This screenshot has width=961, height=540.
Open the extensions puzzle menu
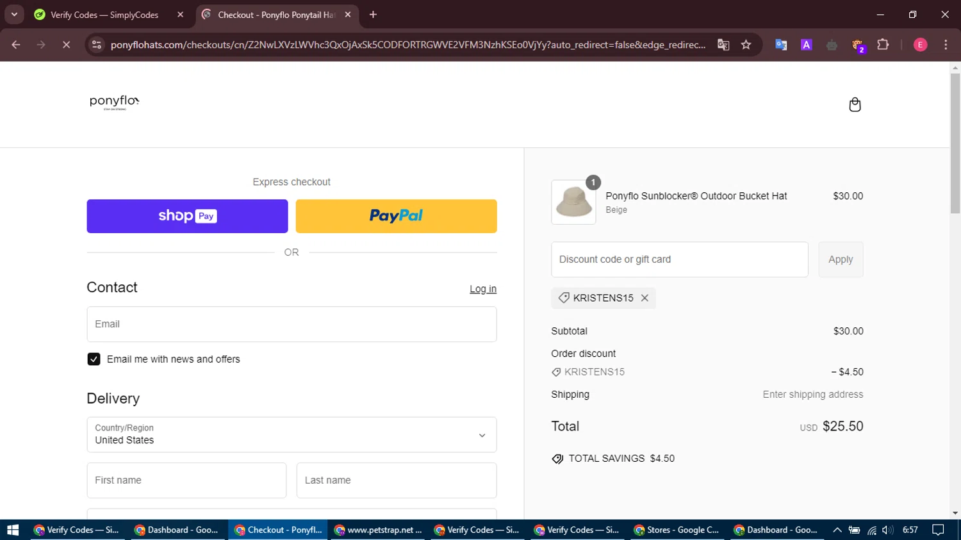[x=883, y=45]
